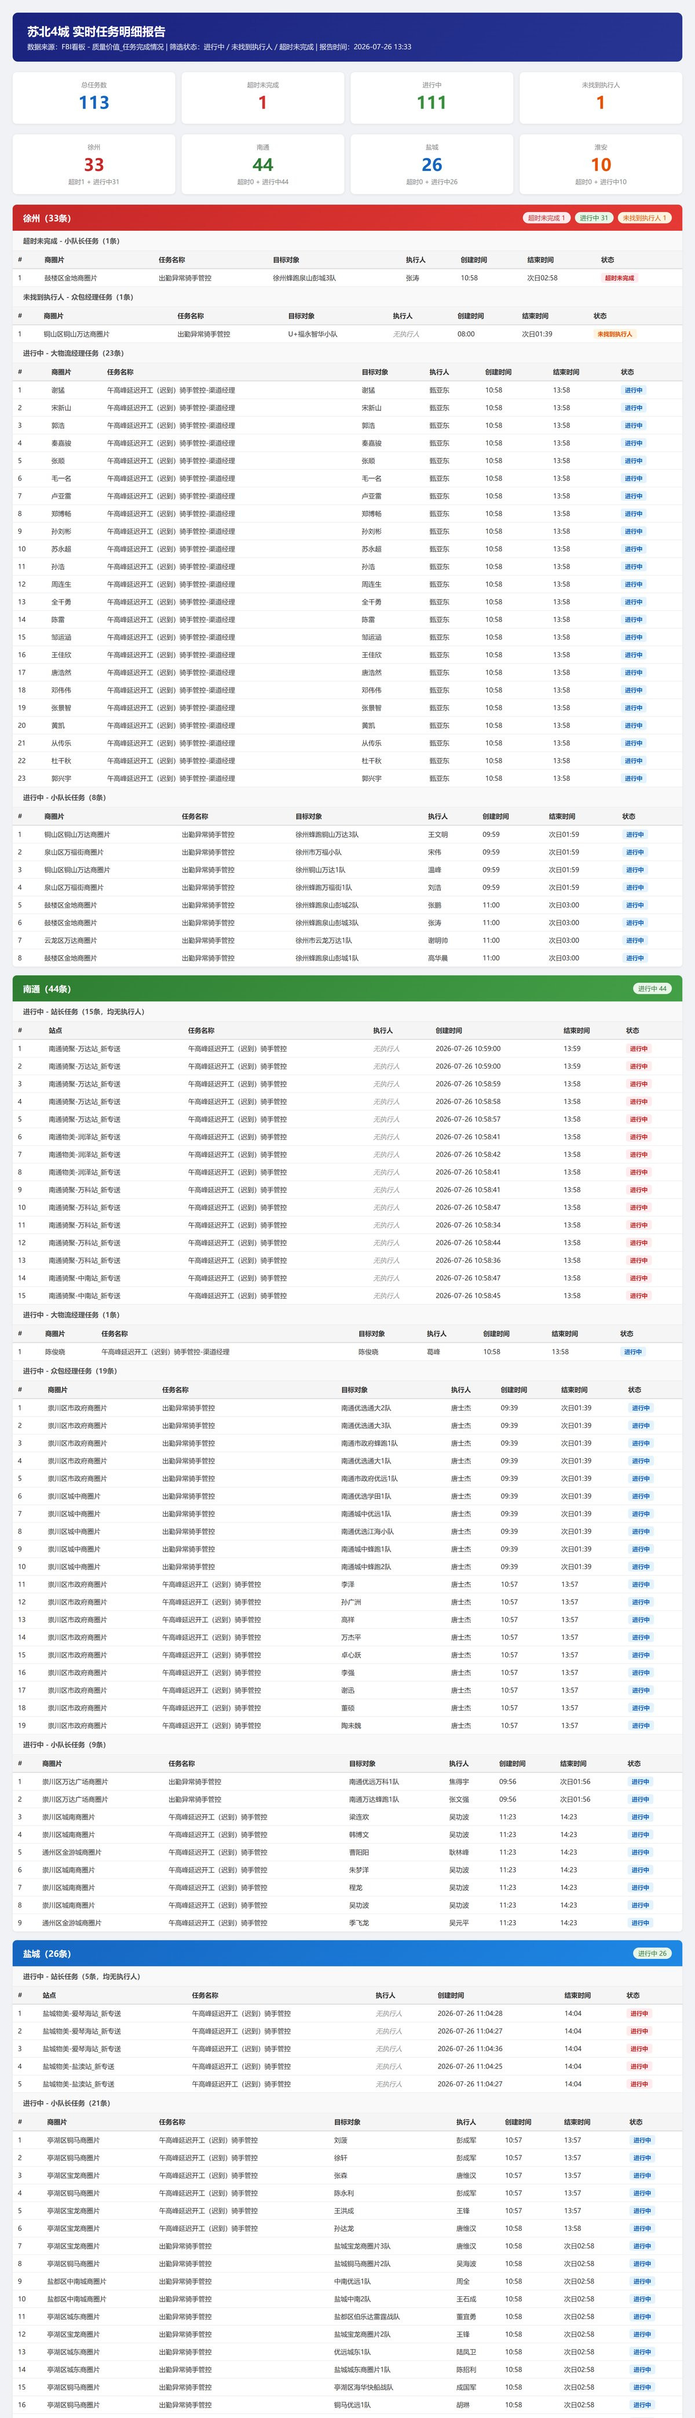Click the 超时未完成 summary card at top
This screenshot has height=2418, width=695.
click(262, 97)
